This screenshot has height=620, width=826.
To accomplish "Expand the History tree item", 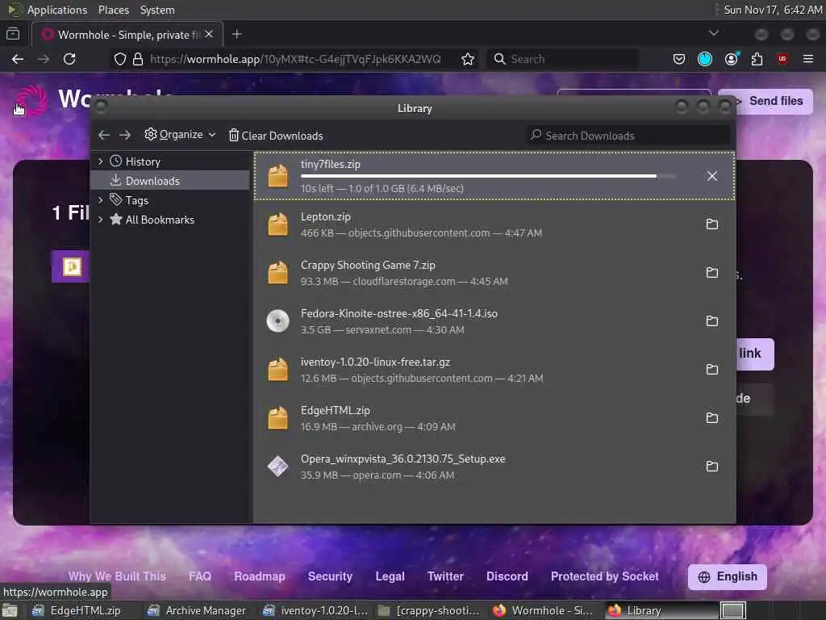I will tap(100, 161).
